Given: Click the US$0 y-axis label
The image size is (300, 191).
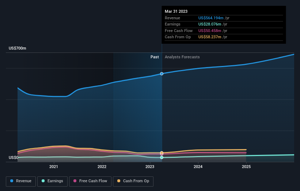Looking at the screenshot, I should pos(14,157).
